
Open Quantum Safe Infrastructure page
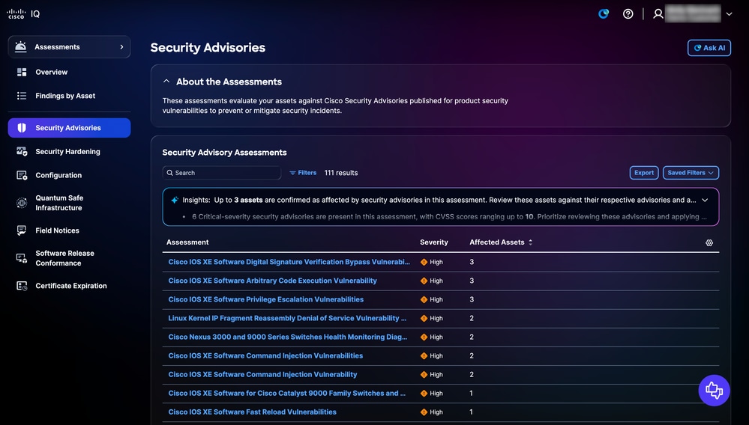click(x=59, y=203)
